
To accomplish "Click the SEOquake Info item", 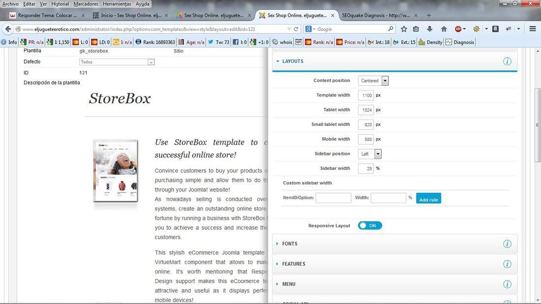I will (x=9, y=42).
